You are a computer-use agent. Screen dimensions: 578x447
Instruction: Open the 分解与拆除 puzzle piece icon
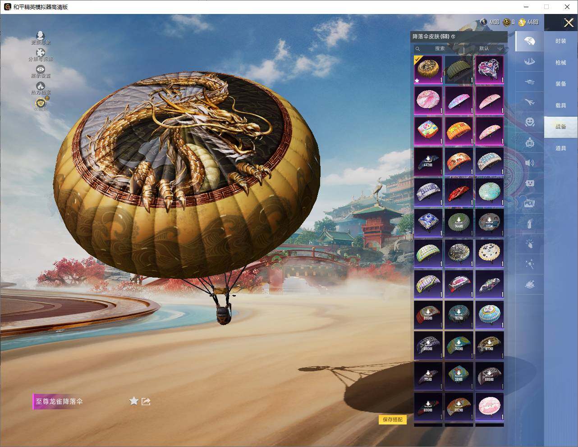pos(41,53)
